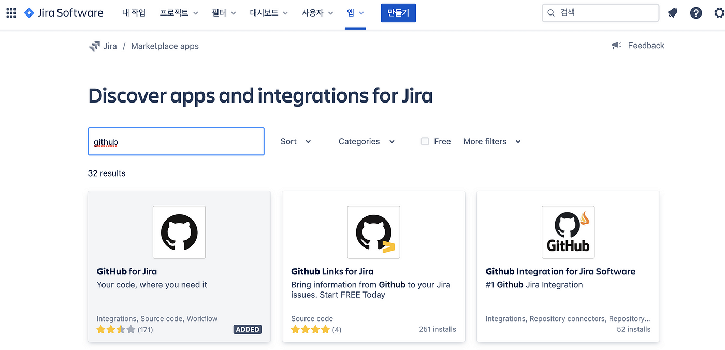Click the 32 results text
This screenshot has height=350, width=725.
tap(107, 173)
